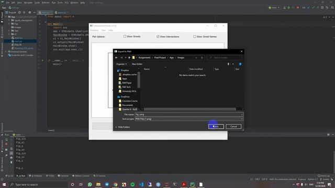Select Documents folder in the dialog tree

[x=128, y=105]
